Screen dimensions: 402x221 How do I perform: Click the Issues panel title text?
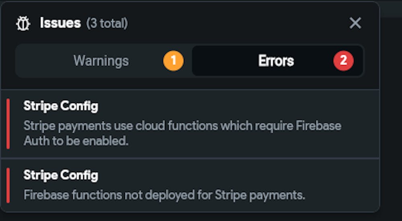point(61,23)
